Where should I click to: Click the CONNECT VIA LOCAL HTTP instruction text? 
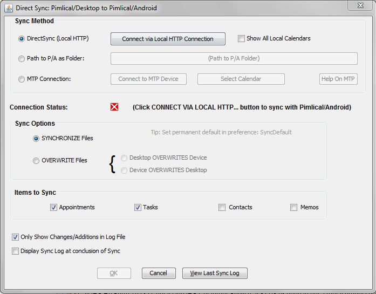pos(242,107)
